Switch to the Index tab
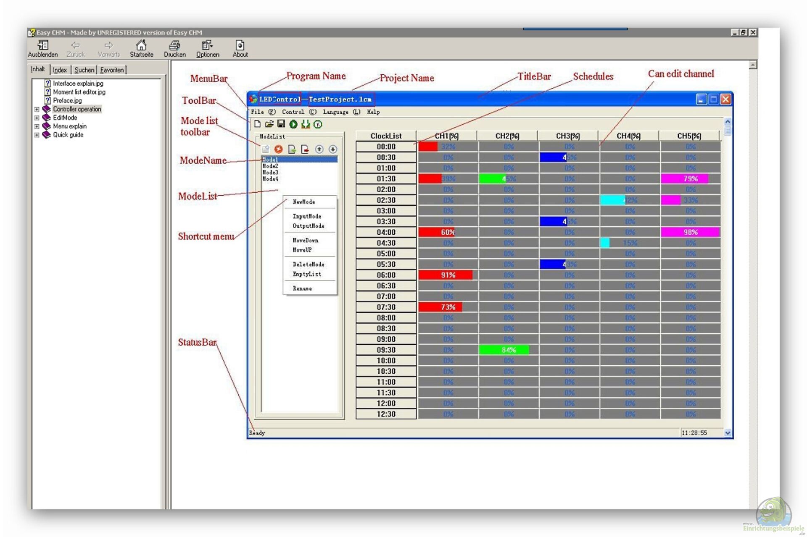The height and width of the screenshot is (537, 807). click(60, 70)
